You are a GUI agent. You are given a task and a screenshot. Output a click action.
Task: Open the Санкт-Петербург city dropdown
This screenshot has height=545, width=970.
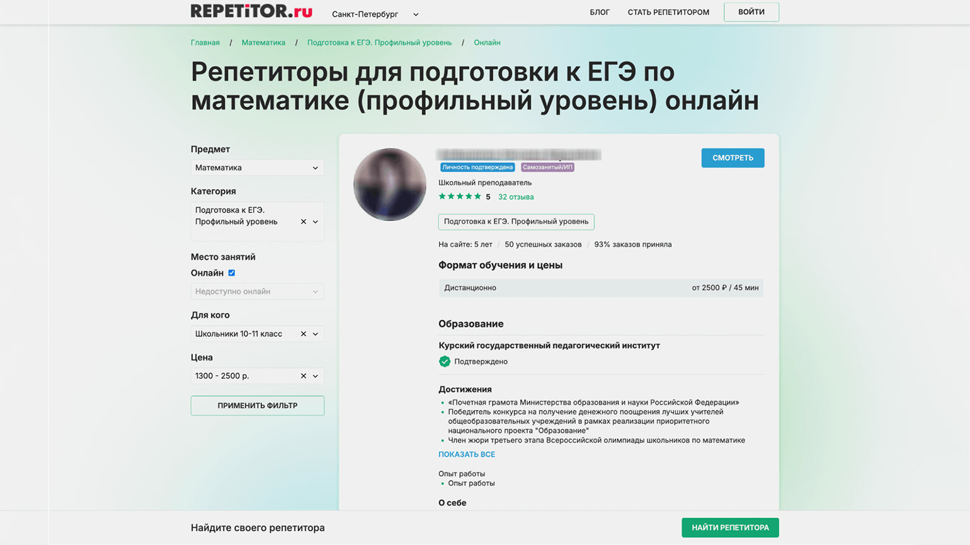tap(375, 14)
